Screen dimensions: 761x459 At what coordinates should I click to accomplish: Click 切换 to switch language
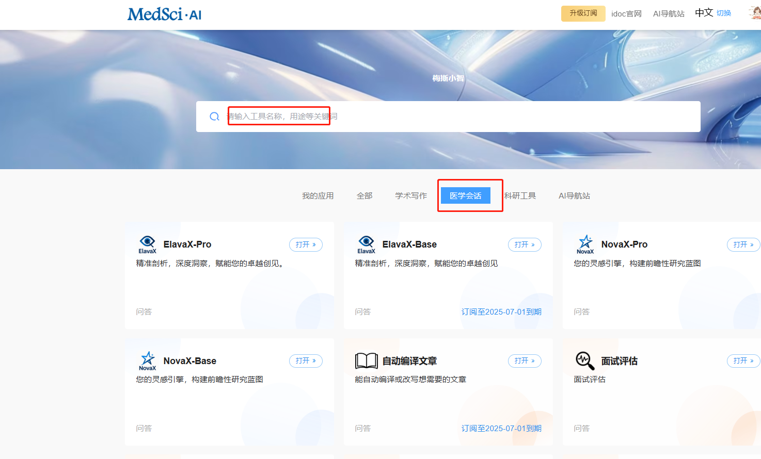click(724, 13)
